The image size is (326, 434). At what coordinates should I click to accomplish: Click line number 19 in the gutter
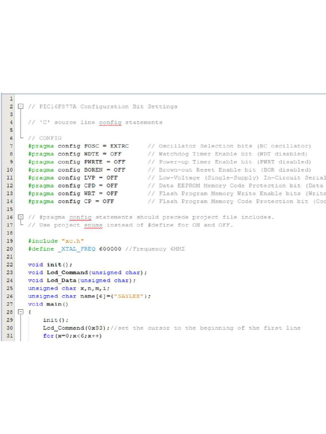(x=10, y=241)
